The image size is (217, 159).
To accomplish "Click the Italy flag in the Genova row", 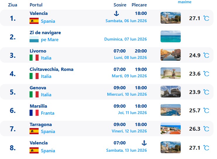I will coord(34,95).
